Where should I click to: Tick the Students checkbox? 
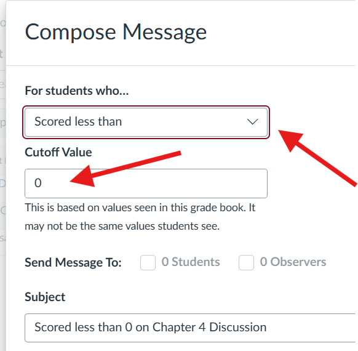pos(148,262)
